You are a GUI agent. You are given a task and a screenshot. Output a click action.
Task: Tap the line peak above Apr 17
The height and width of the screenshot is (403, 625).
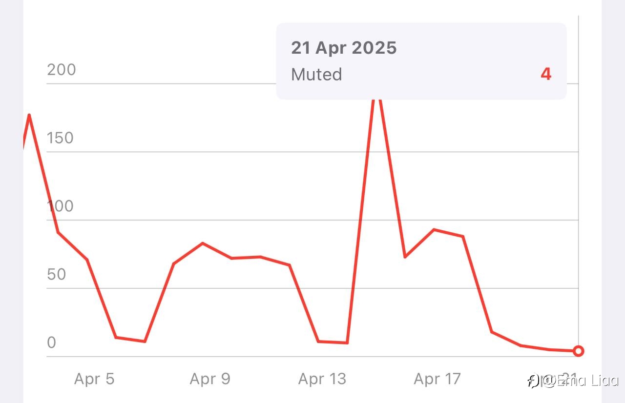tap(434, 229)
